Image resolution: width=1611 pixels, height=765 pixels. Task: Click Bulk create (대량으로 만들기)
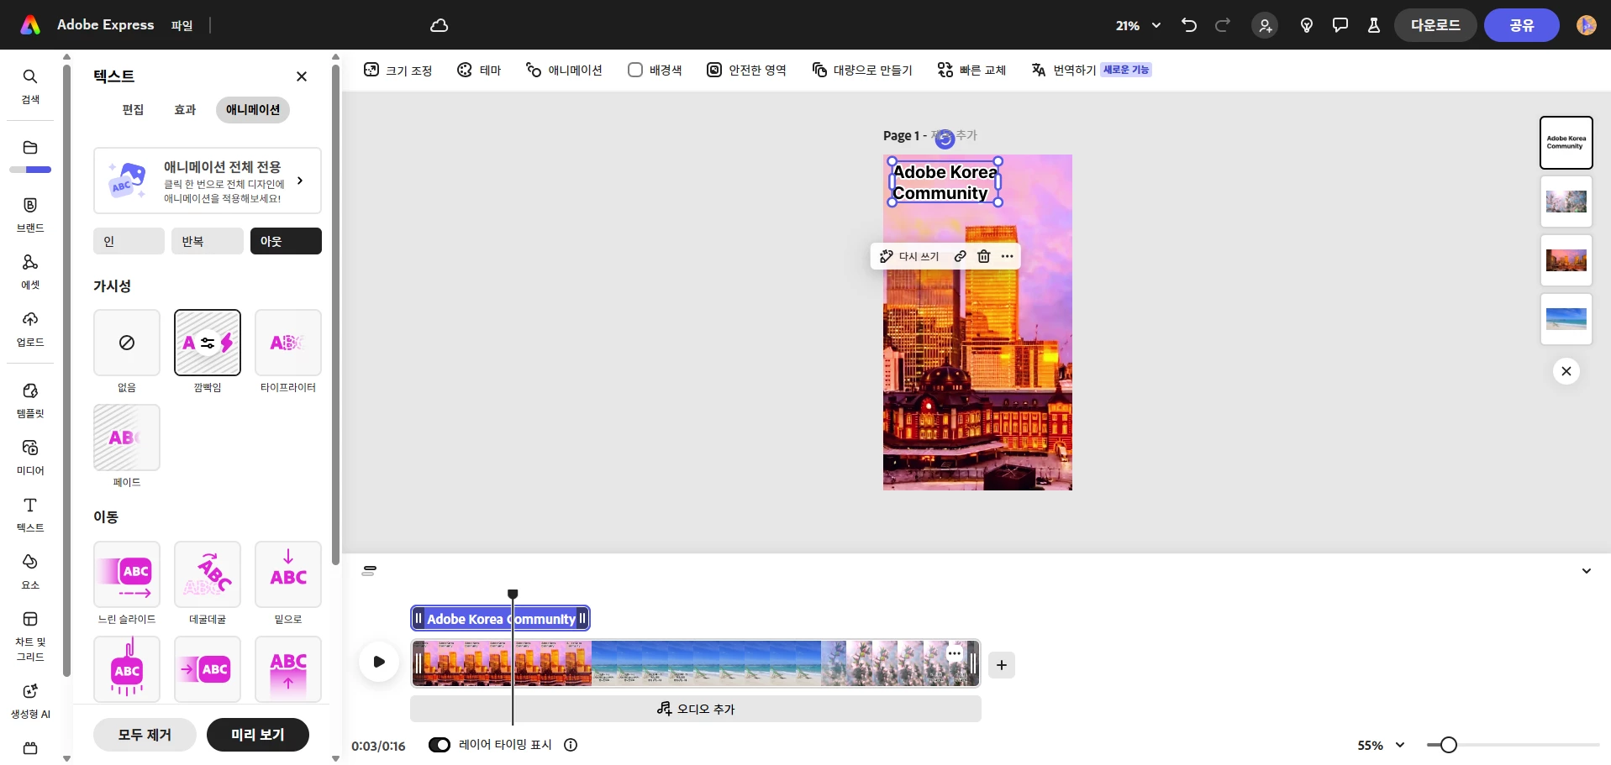[862, 70]
